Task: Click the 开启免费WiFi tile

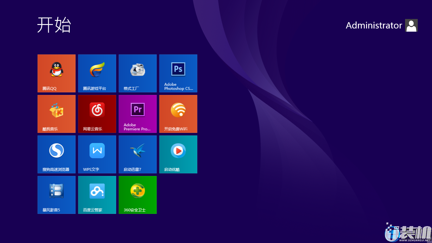Action: point(178,114)
